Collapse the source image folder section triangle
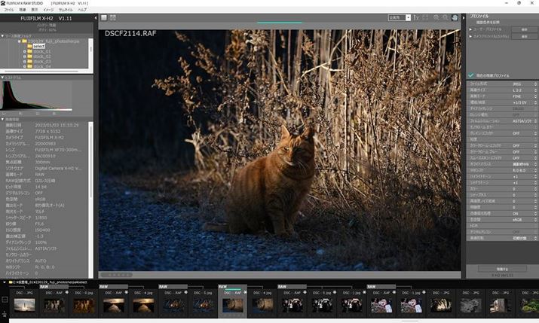 [x=2, y=35]
